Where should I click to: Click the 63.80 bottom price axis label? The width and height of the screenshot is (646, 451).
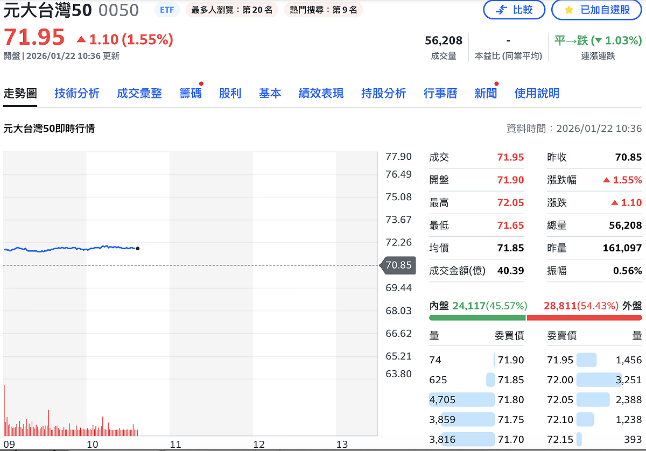pos(398,374)
